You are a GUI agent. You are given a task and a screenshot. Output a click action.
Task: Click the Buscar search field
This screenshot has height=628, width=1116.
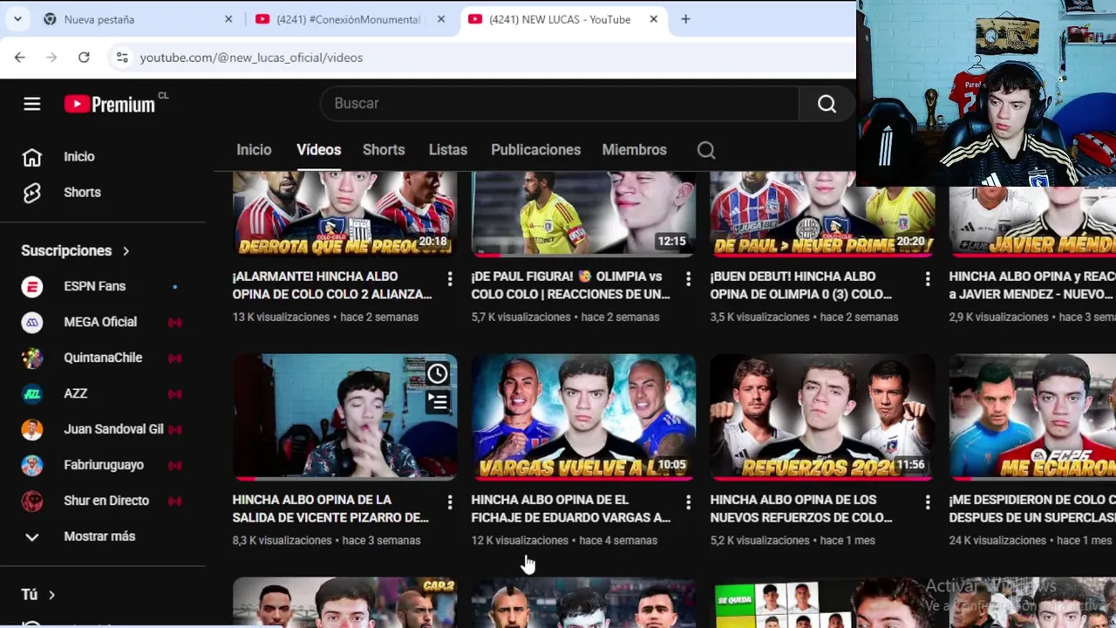pyautogui.click(x=560, y=104)
